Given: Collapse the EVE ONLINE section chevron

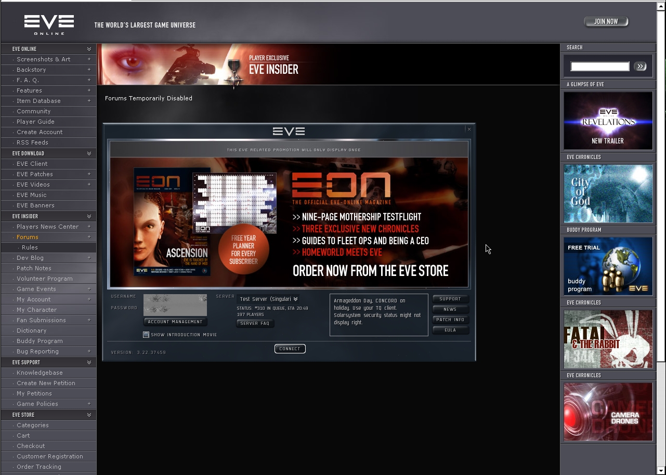Looking at the screenshot, I should (89, 49).
